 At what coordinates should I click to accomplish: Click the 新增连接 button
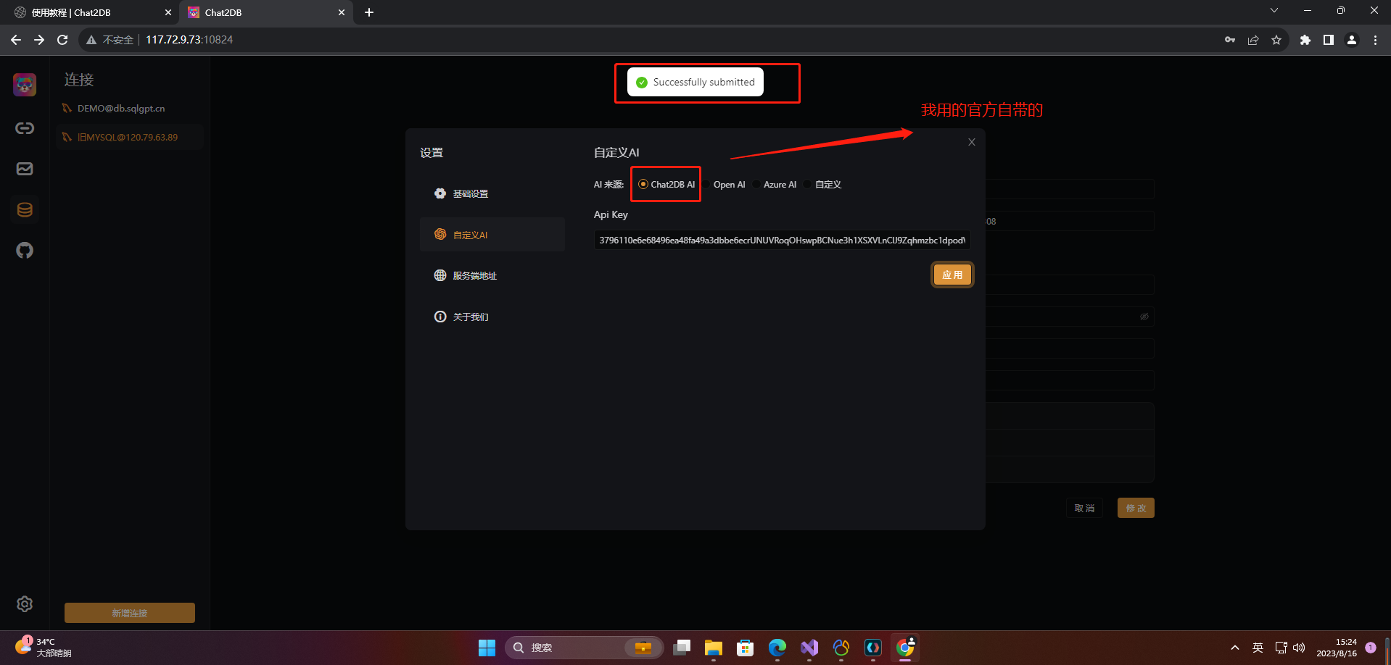click(130, 613)
